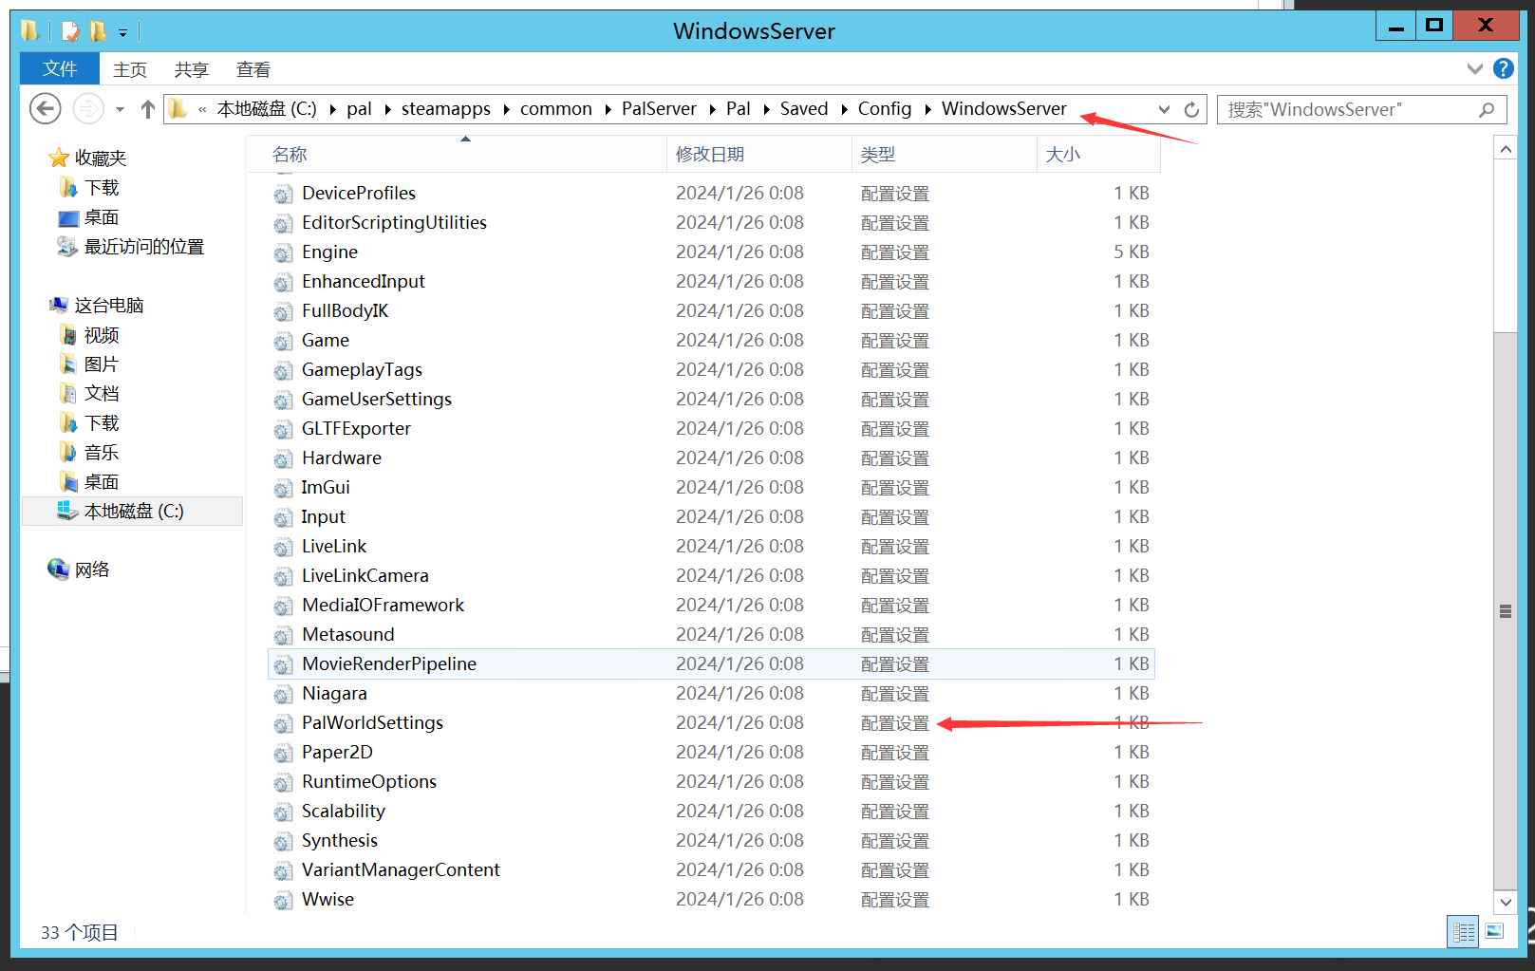Navigate to Config via the breadcrumb path
Screen dimensions: 1535x971
click(x=884, y=108)
